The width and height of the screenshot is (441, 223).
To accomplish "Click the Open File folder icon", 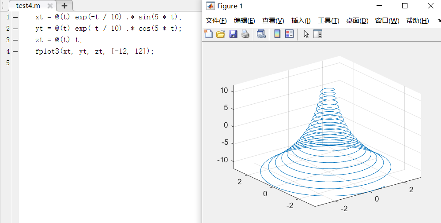I will point(221,34).
